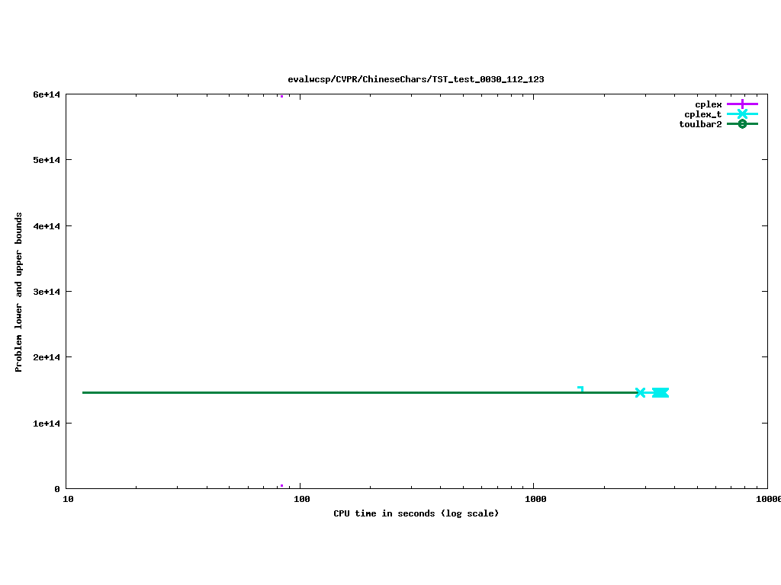Click the 6e+14 y-axis tick label
Viewport: 781px width, 585px height.
[x=46, y=94]
